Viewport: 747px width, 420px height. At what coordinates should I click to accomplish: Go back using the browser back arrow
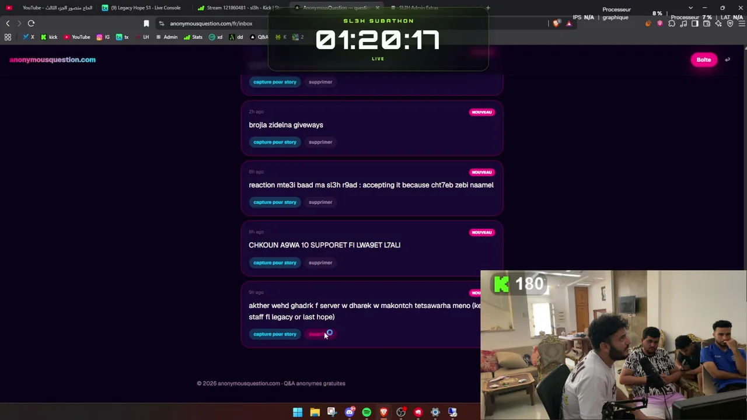(x=8, y=23)
